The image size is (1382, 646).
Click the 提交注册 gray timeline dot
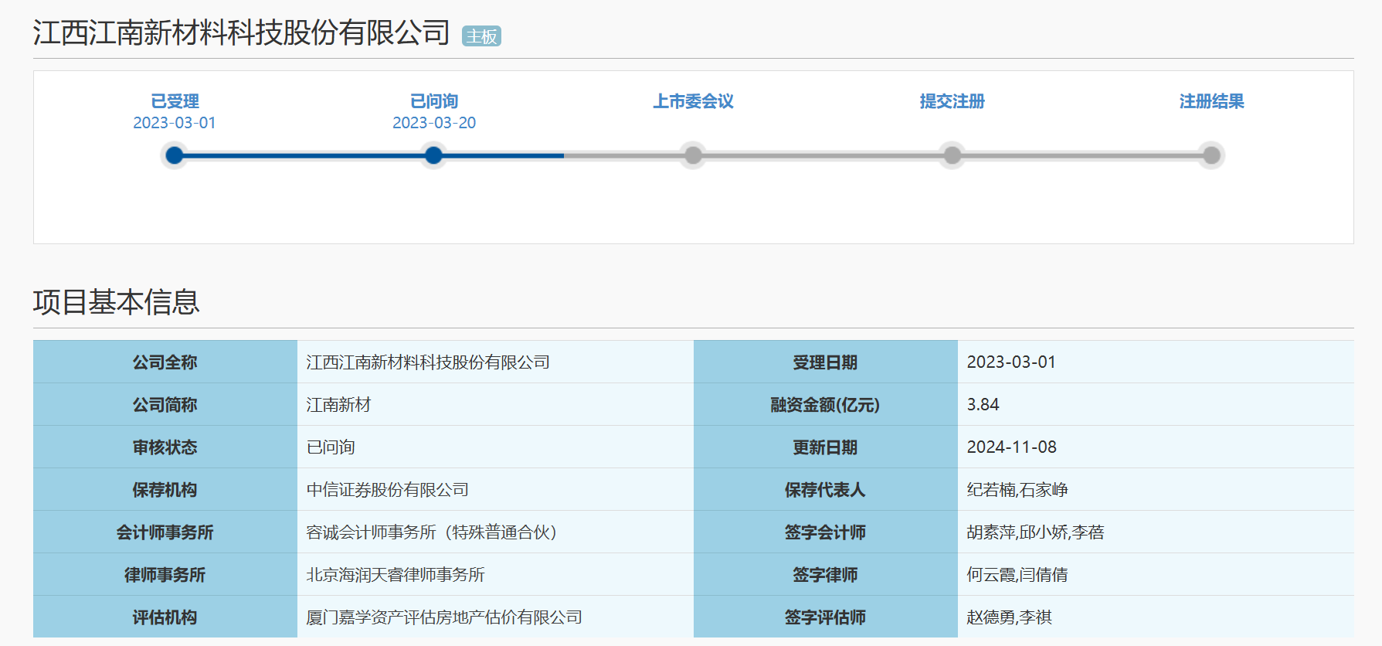pyautogui.click(x=952, y=155)
